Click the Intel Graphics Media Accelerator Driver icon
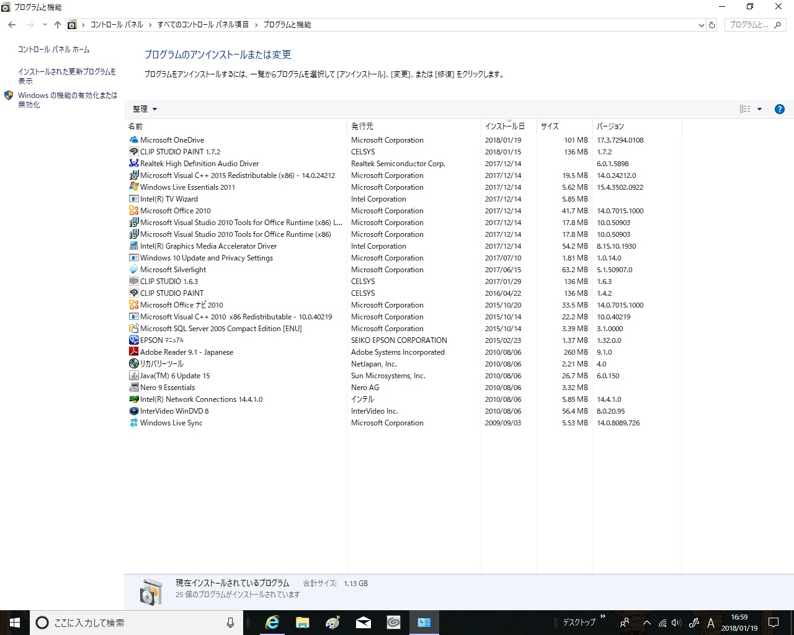 pyautogui.click(x=133, y=246)
